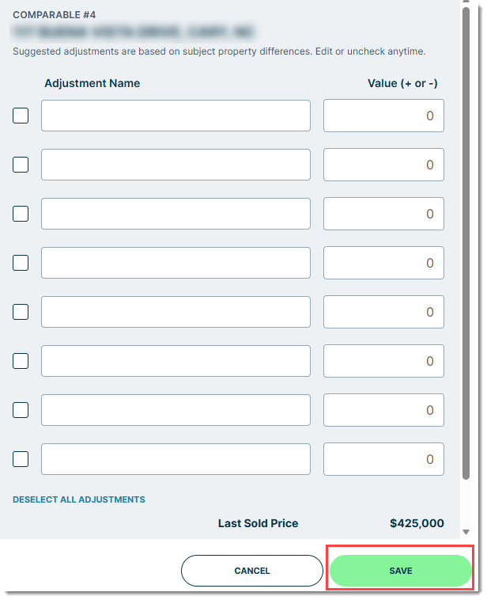Check the fifth adjustment row checkbox
Screen dimensions: 487x600
(x=21, y=312)
